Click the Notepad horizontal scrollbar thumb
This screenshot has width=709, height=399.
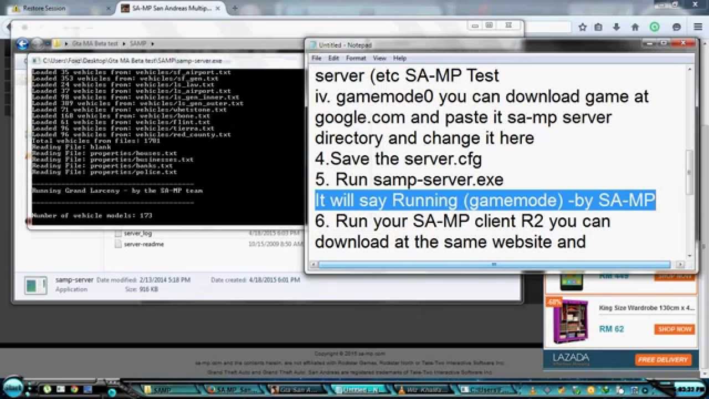pyautogui.click(x=494, y=264)
